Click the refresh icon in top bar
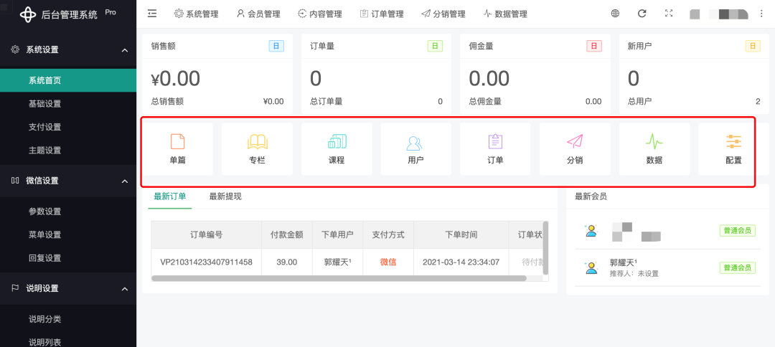This screenshot has width=775, height=347. tap(642, 14)
